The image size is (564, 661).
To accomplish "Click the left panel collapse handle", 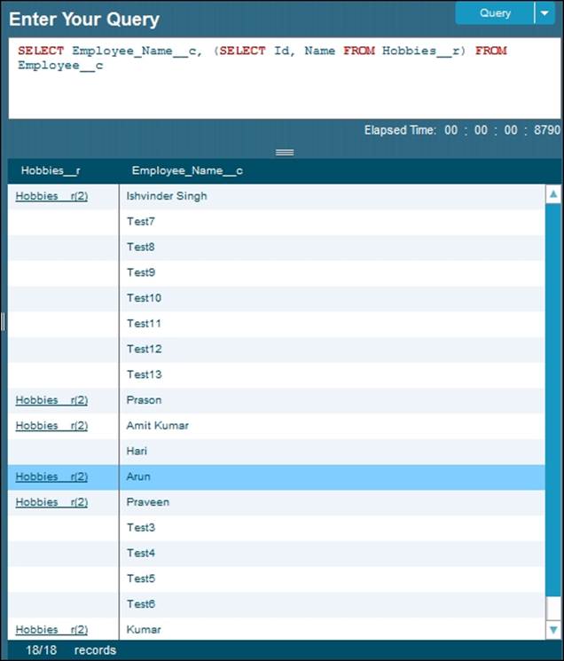I will [x=3, y=321].
